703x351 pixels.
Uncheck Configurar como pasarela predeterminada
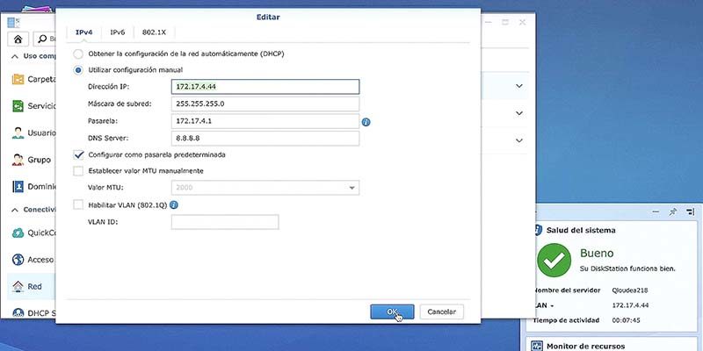(x=78, y=155)
